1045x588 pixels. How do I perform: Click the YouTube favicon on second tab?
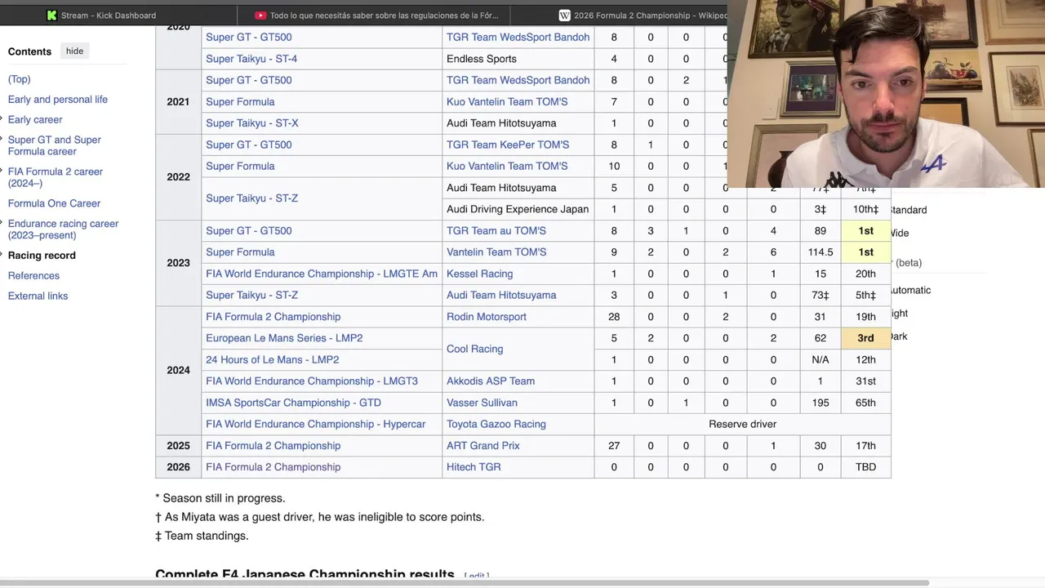pos(260,16)
